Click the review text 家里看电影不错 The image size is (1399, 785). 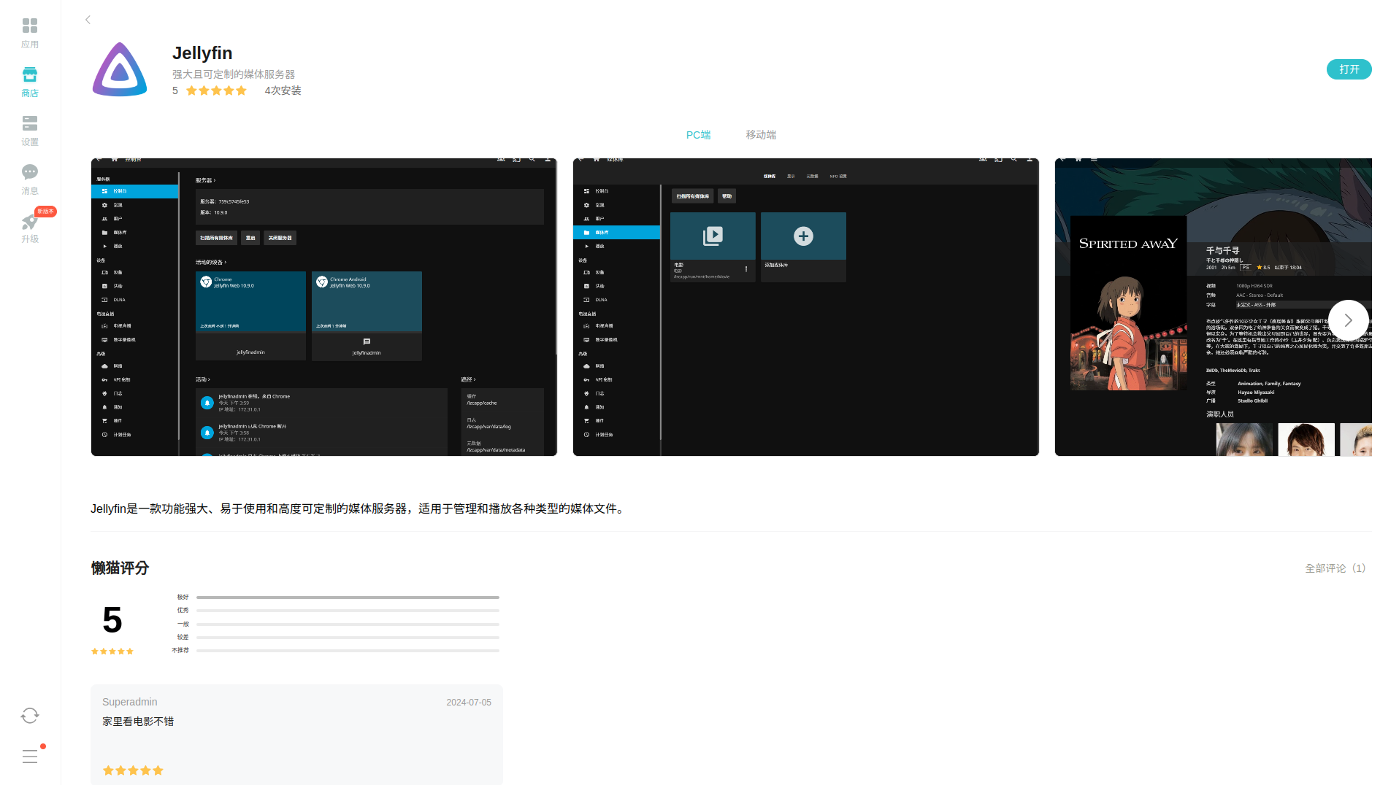coord(138,722)
